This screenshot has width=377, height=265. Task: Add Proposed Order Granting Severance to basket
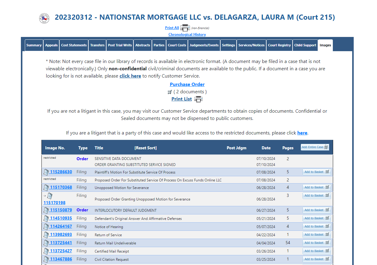click(x=317, y=196)
